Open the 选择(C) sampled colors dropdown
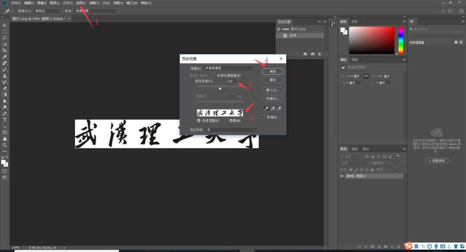This screenshot has width=466, height=252. tap(229, 68)
